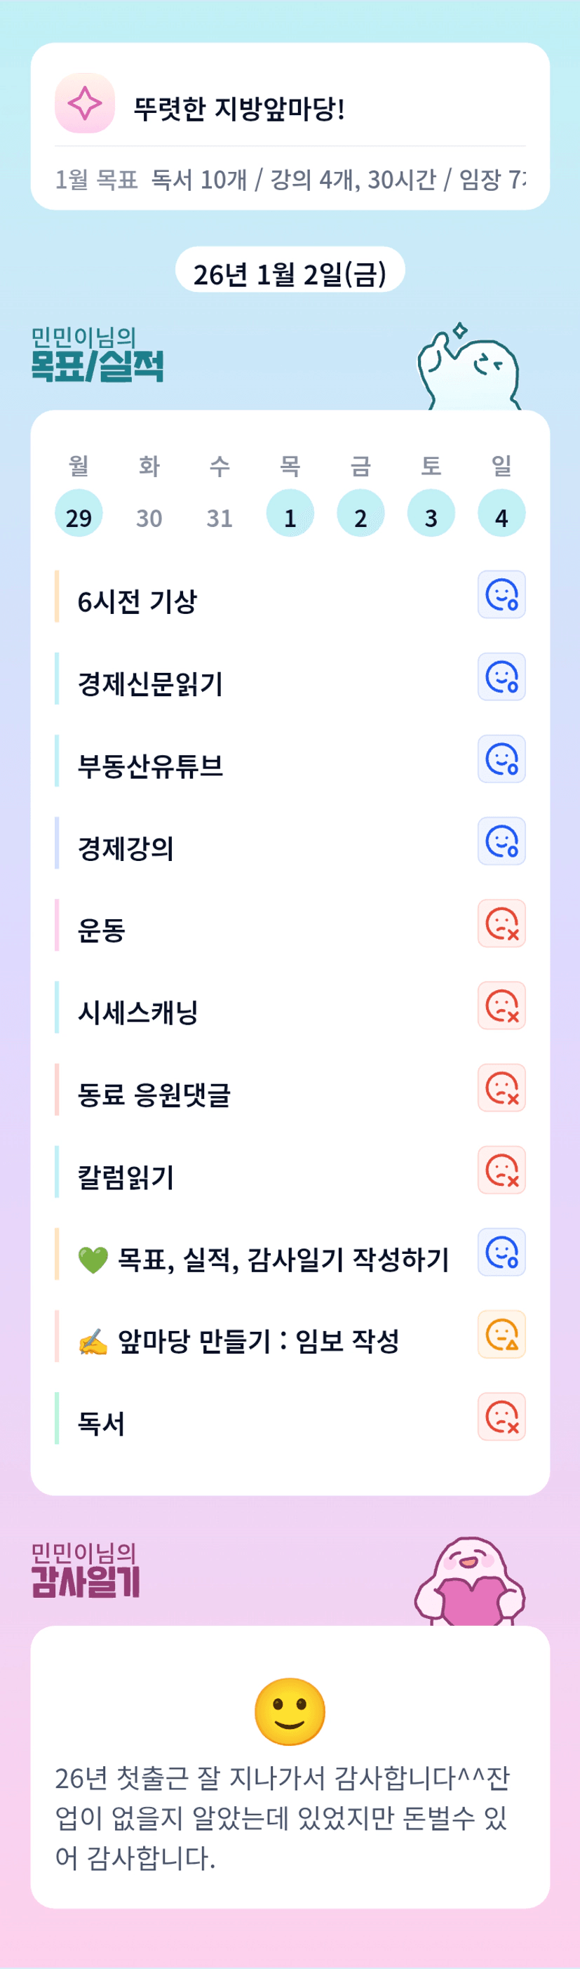Click the 뚜렷한 지방앞마당! title
This screenshot has width=580, height=1969.
(239, 108)
